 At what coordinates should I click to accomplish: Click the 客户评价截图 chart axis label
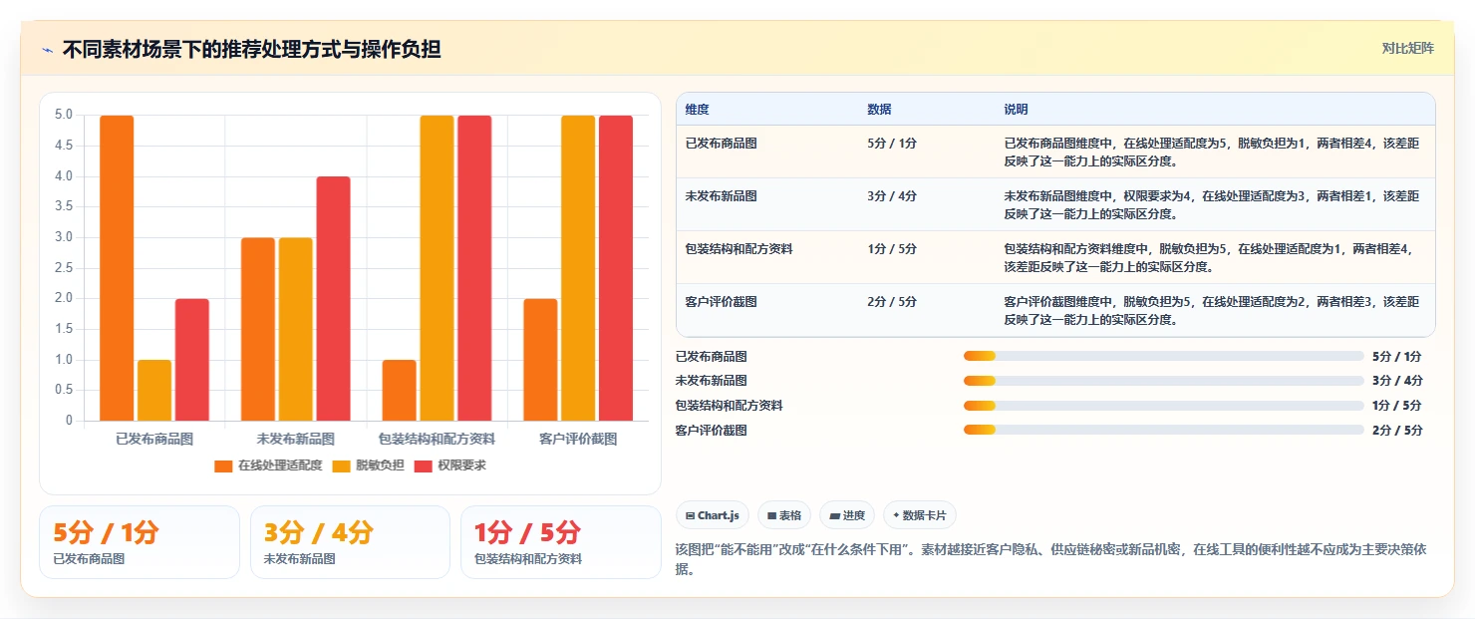pos(578,439)
